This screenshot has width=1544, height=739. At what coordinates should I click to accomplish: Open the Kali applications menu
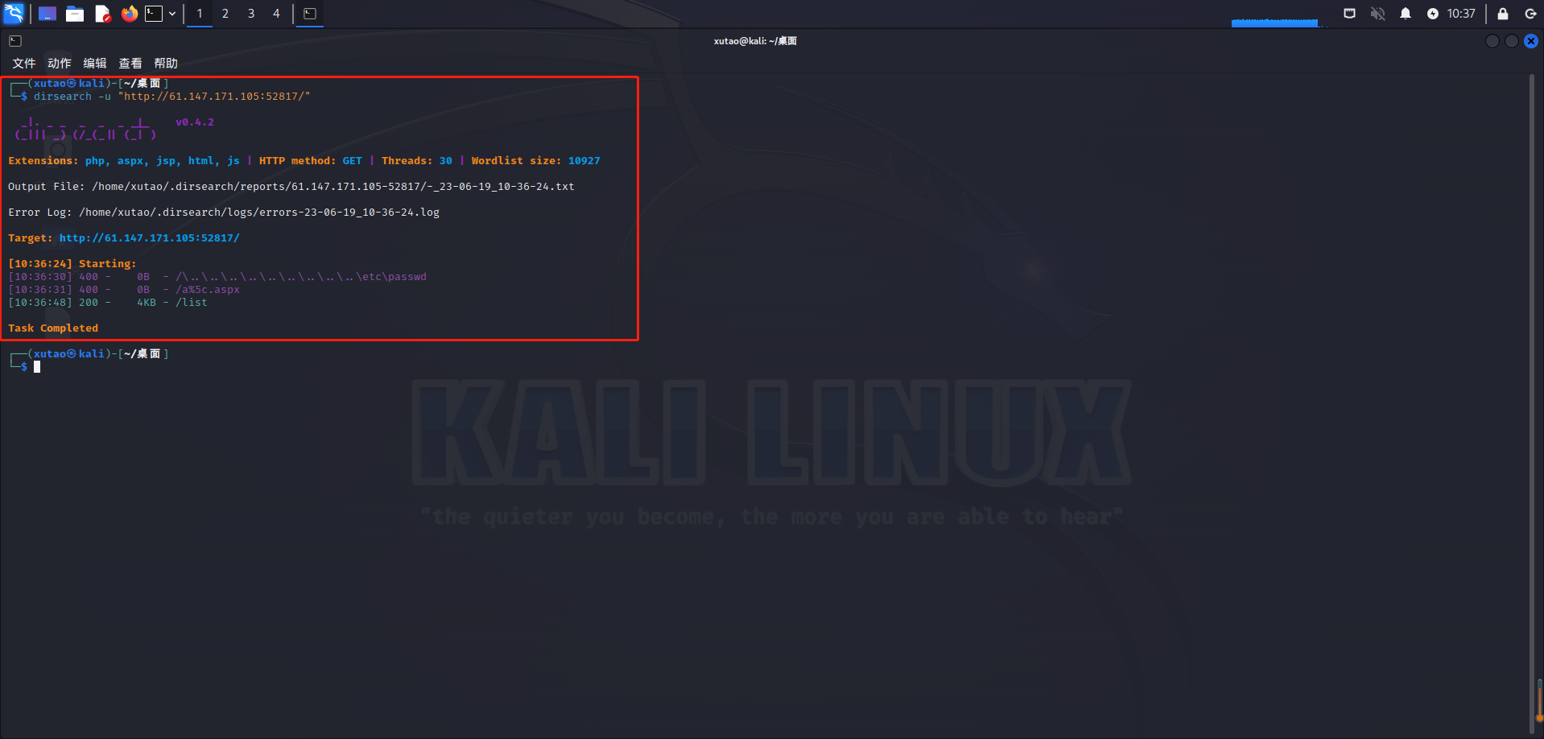point(14,13)
